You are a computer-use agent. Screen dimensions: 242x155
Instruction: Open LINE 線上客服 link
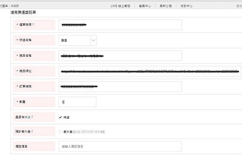point(120,6)
